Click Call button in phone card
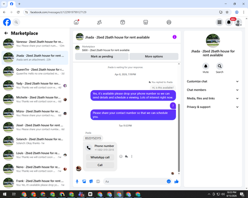This screenshot has width=248, height=198. 100,165
